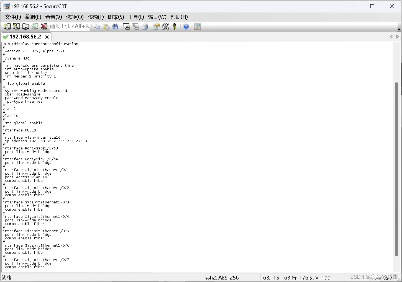This screenshot has height=282, width=402.
Task: Click 'port access vlan 10' line
Action: (26, 177)
